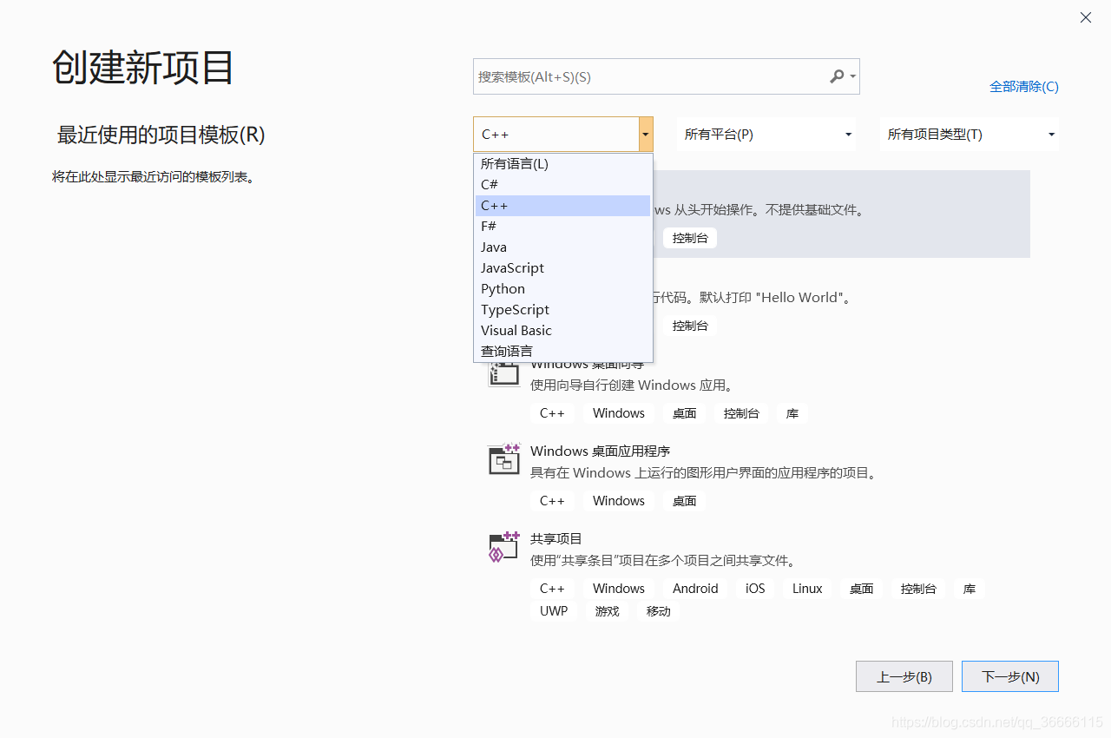This screenshot has width=1111, height=738.
Task: Choose highlighted C++ in language list
Action: point(563,206)
